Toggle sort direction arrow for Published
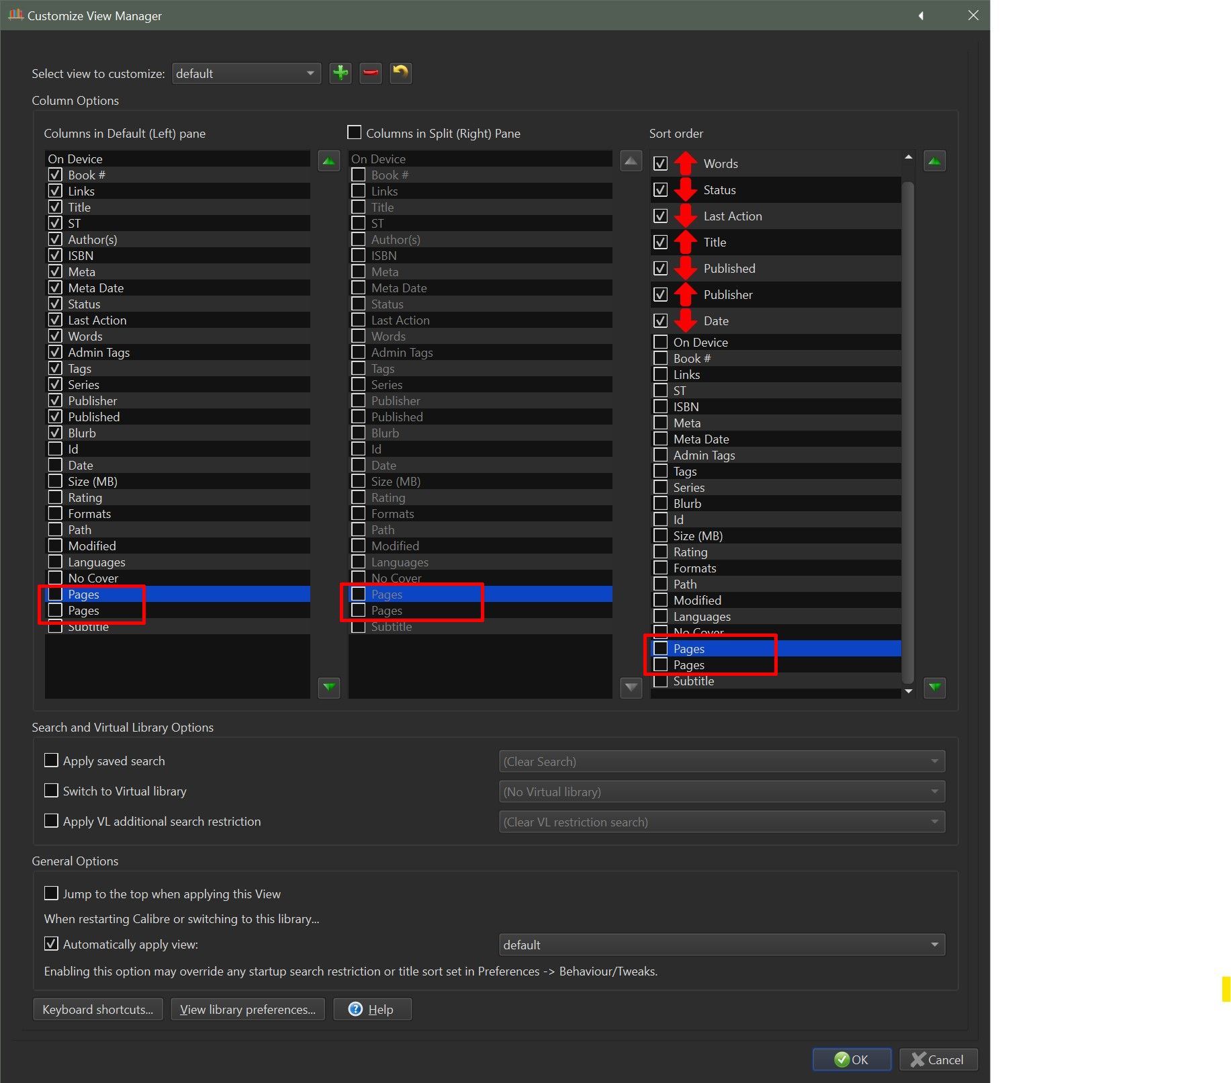Image resolution: width=1231 pixels, height=1083 pixels. [685, 268]
